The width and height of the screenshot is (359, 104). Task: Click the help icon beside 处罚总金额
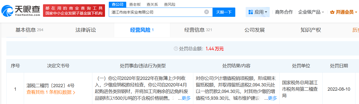pyautogui.click(x=176, y=49)
